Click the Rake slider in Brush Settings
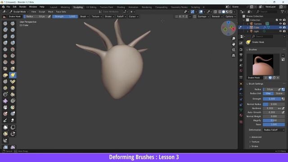Image resolution: width=288 pixels, height=162 pixels. coord(274,125)
